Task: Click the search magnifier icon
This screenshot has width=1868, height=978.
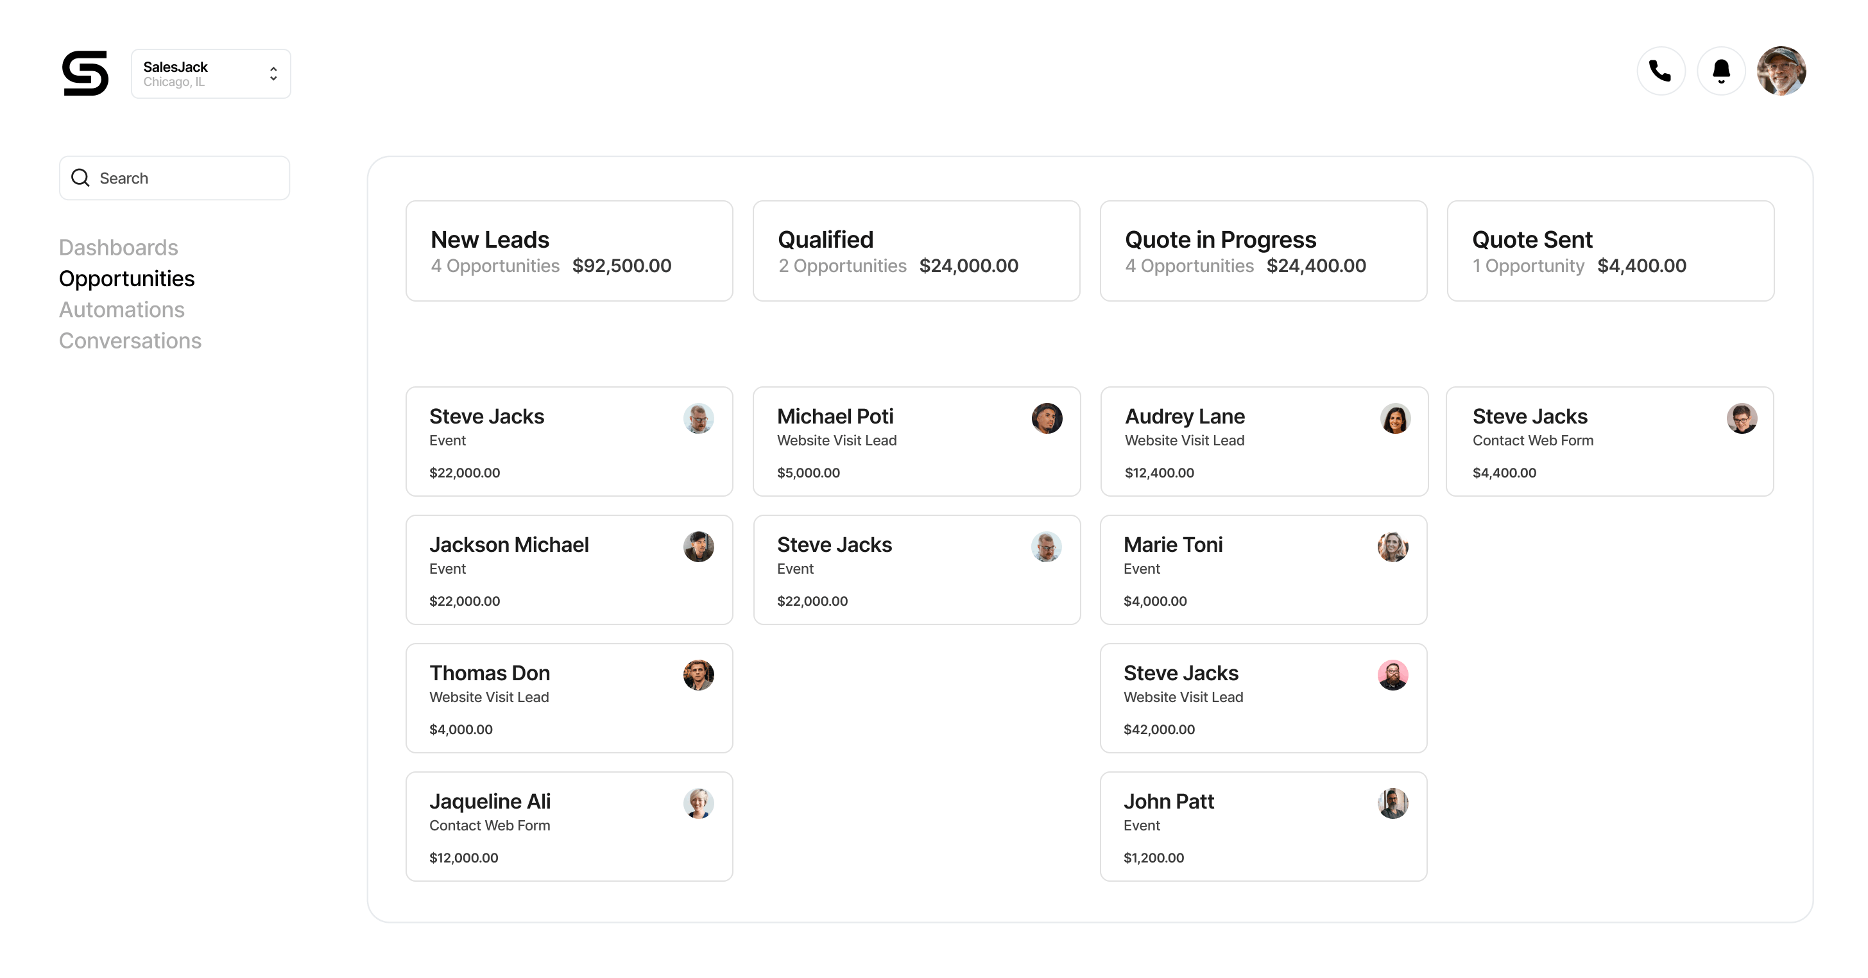Action: coord(80,178)
